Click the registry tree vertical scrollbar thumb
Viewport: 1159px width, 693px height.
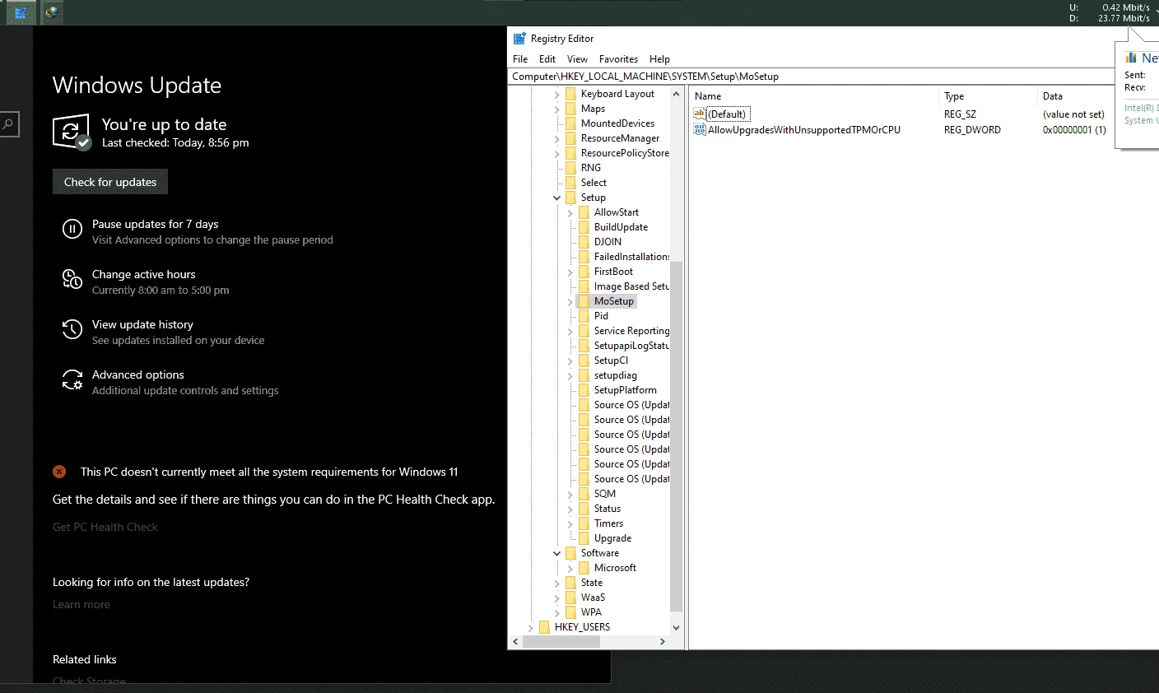click(x=677, y=436)
